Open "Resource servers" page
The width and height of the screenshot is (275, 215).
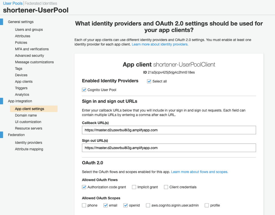(28, 128)
